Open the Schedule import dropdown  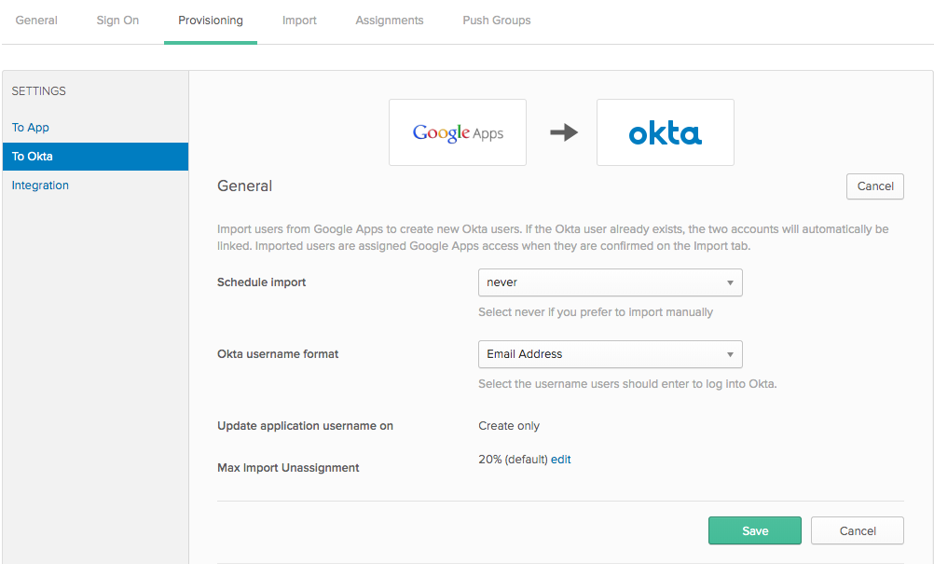(610, 282)
